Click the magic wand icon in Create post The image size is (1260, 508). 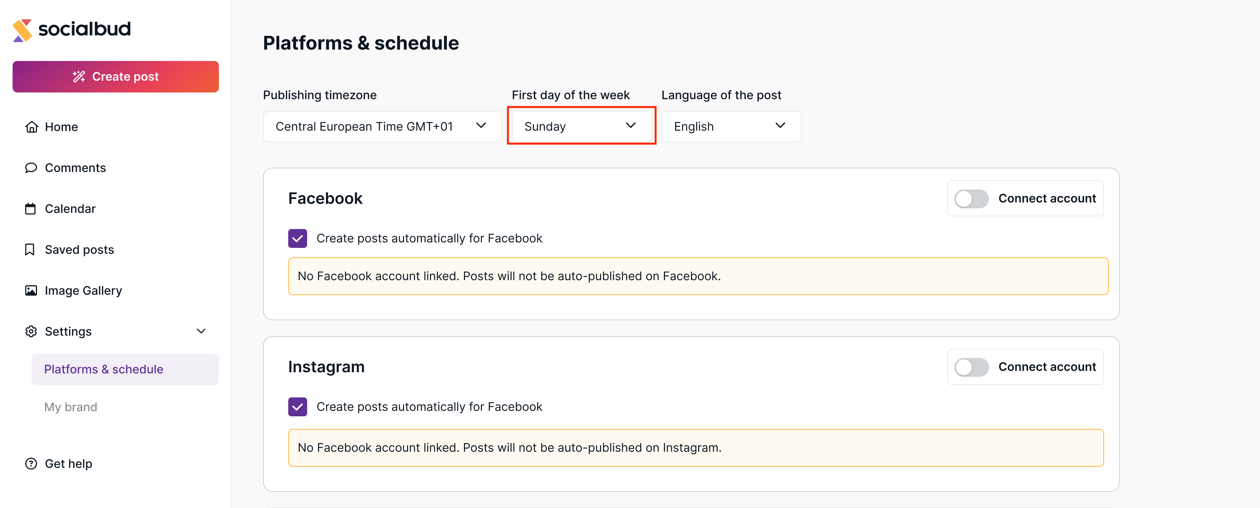[79, 77]
